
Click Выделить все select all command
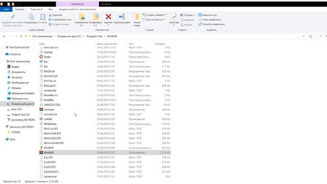(207, 15)
